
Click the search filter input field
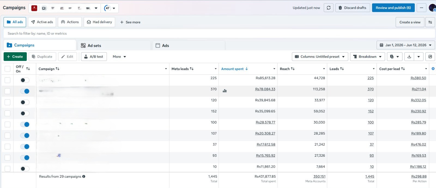click(219, 33)
